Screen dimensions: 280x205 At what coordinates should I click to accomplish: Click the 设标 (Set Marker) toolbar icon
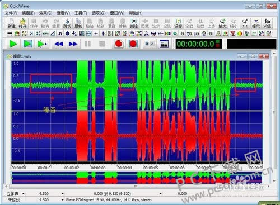pos(178,23)
